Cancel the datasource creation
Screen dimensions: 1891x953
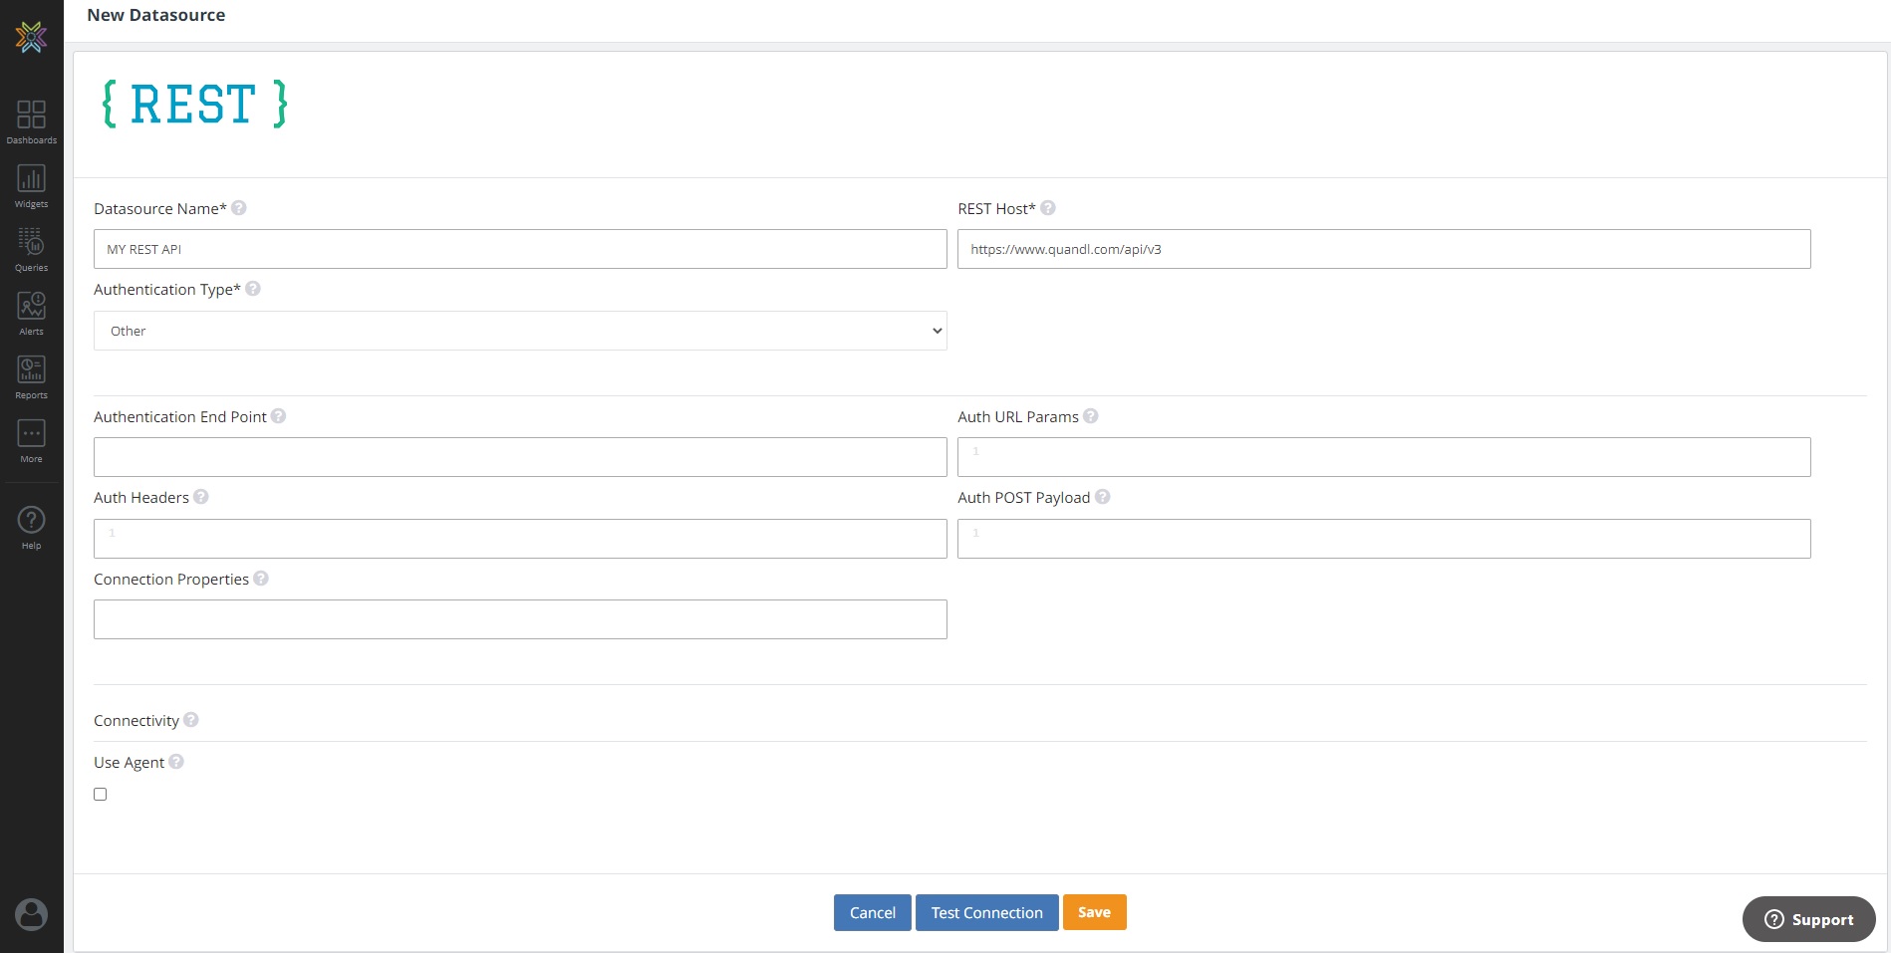click(x=872, y=912)
